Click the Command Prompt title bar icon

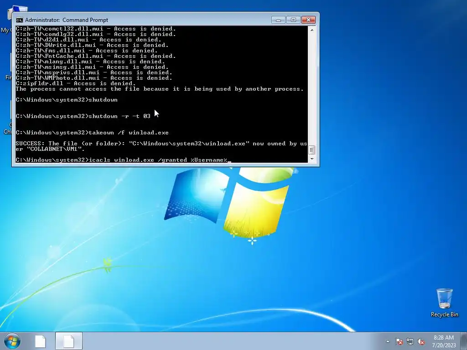19,20
